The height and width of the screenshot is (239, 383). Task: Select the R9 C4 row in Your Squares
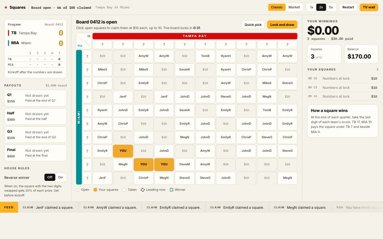pyautogui.click(x=342, y=96)
